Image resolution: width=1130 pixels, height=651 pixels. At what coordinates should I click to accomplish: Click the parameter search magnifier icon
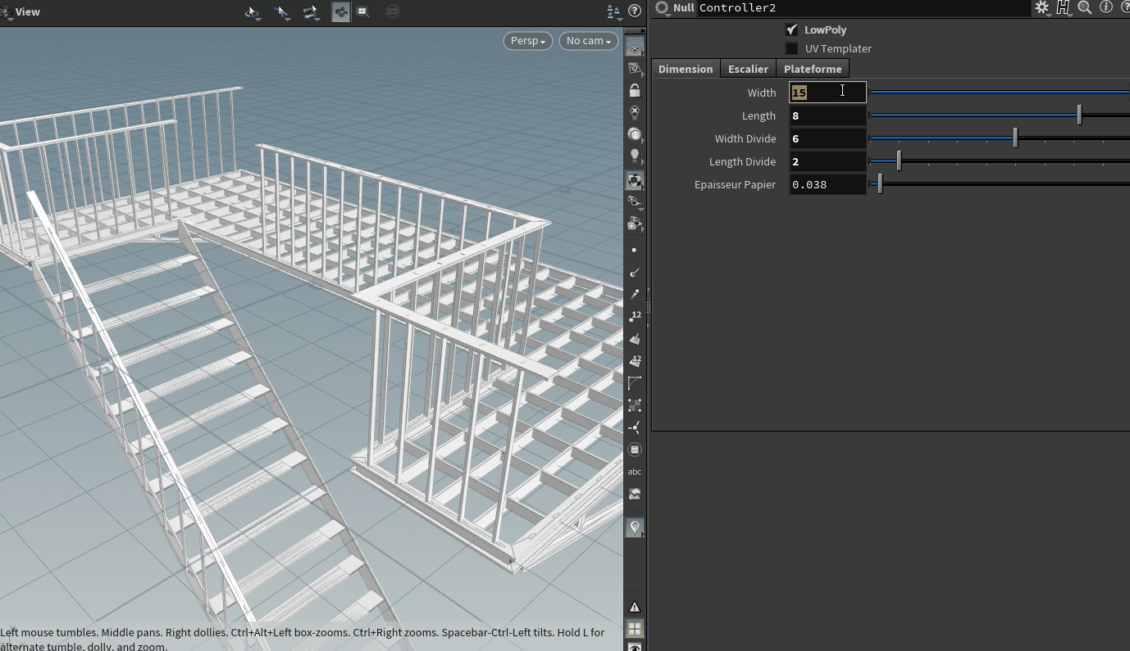[x=1084, y=7]
